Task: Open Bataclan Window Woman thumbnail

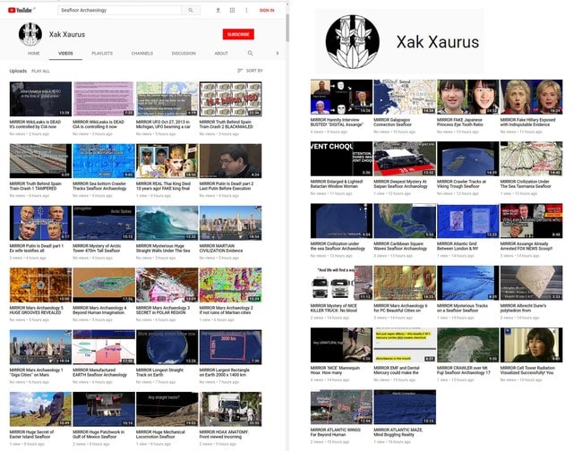Action: 341,159
